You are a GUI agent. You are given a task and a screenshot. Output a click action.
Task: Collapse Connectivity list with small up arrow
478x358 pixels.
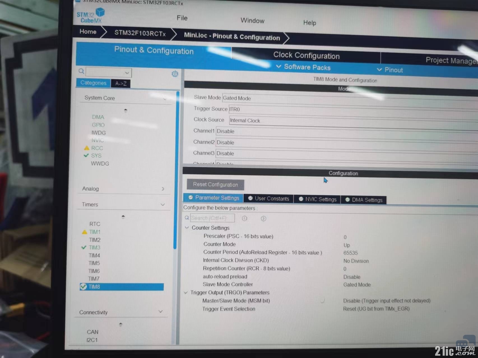tap(121, 324)
